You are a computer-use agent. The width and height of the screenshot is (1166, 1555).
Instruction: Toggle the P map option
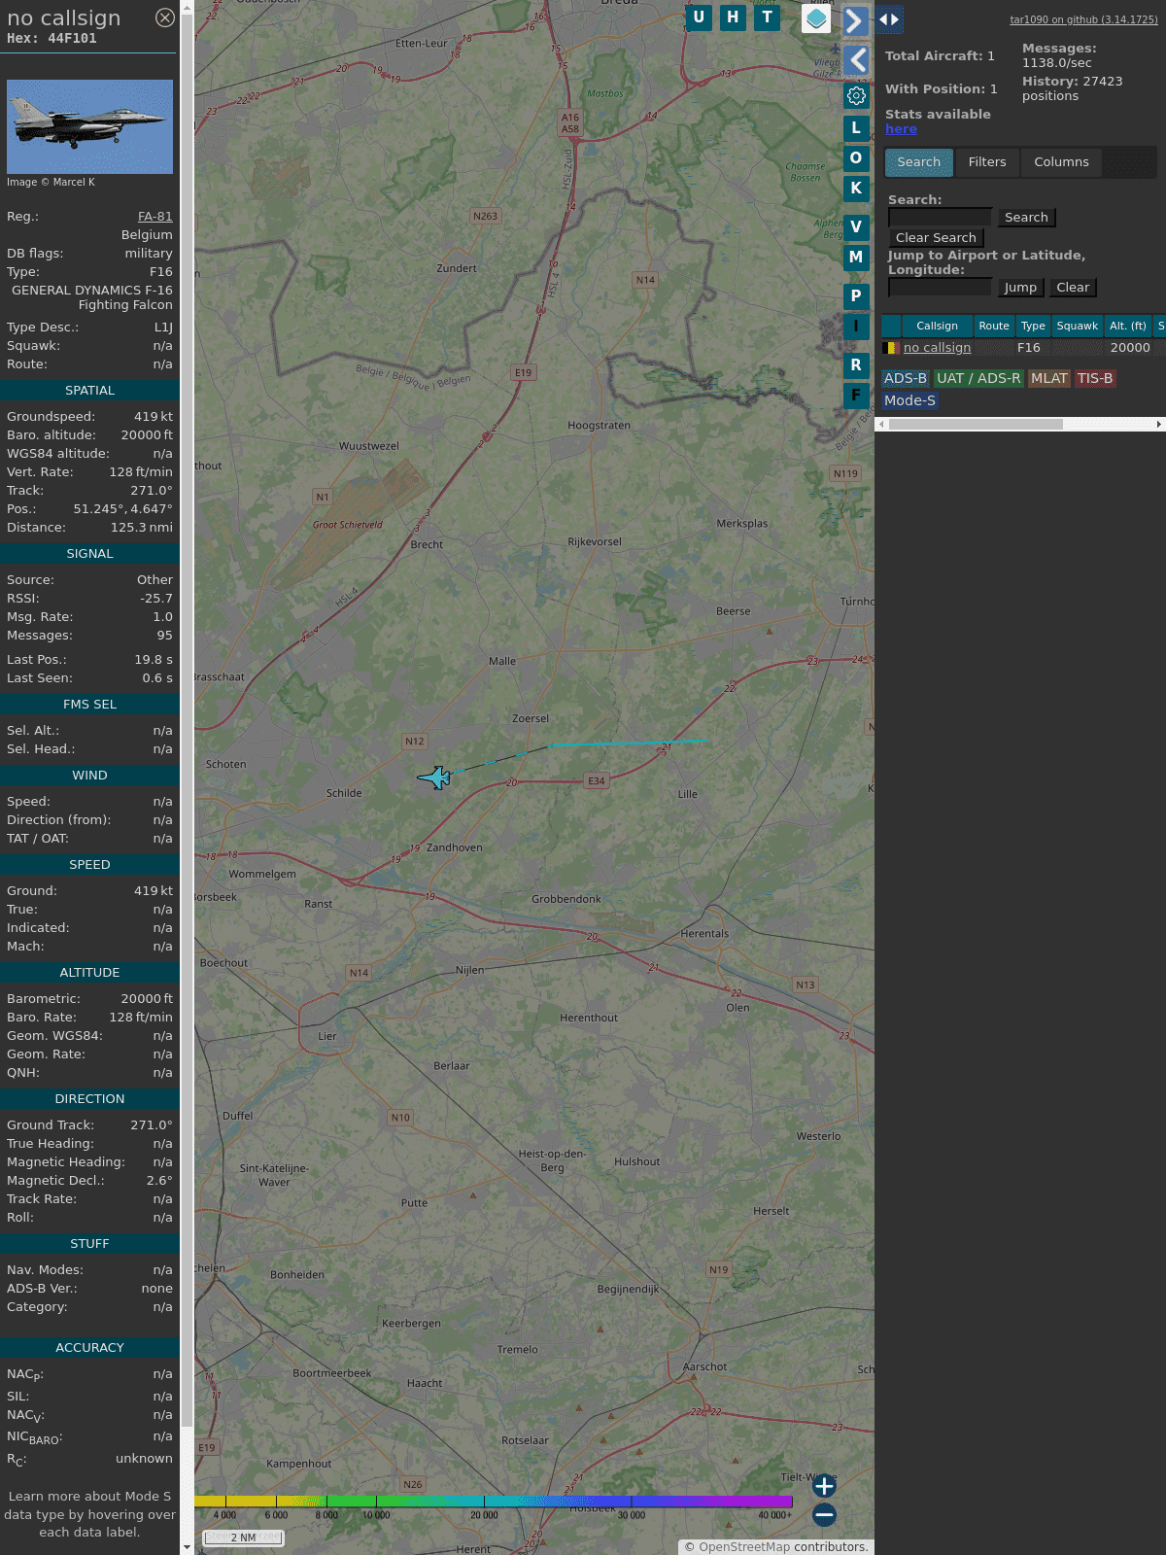coord(856,296)
